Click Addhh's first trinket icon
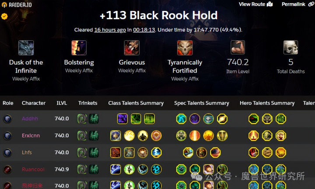The width and height of the screenshot is (315, 189). [x=82, y=119]
